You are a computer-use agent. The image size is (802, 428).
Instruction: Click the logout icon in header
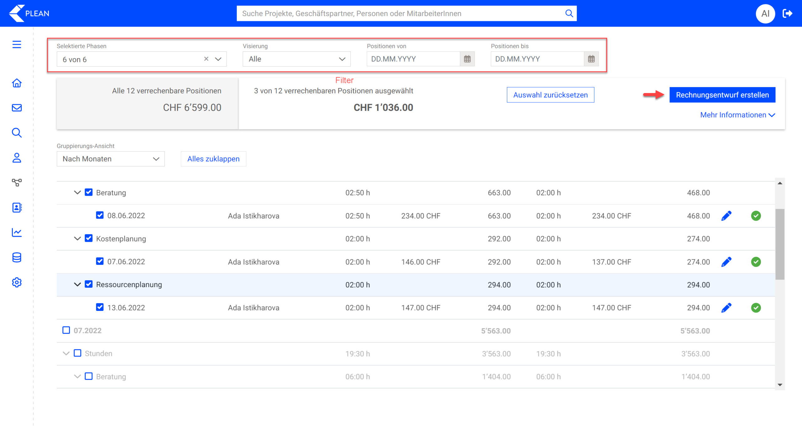[787, 13]
